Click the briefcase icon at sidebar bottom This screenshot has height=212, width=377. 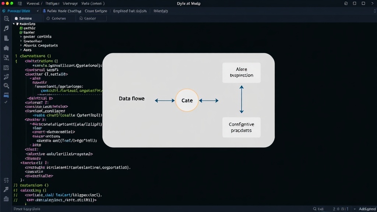click(x=6, y=199)
